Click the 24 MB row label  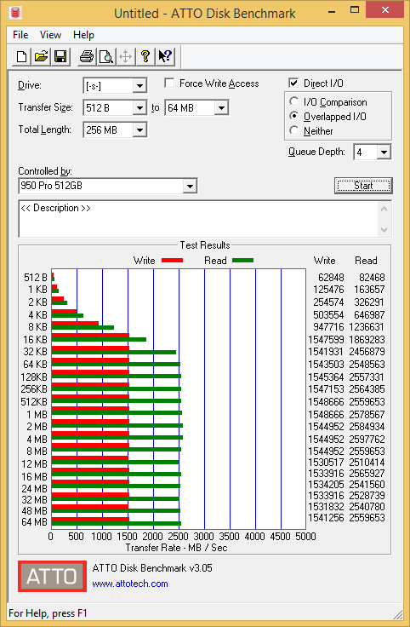(x=35, y=489)
